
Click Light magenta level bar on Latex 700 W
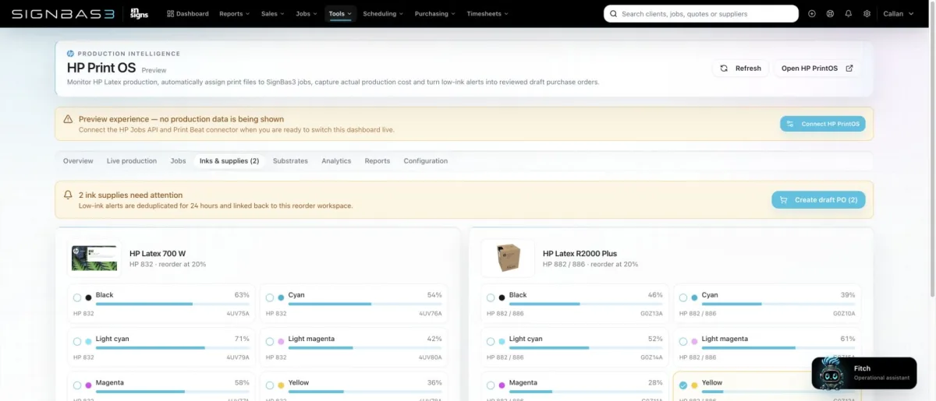click(x=365, y=347)
